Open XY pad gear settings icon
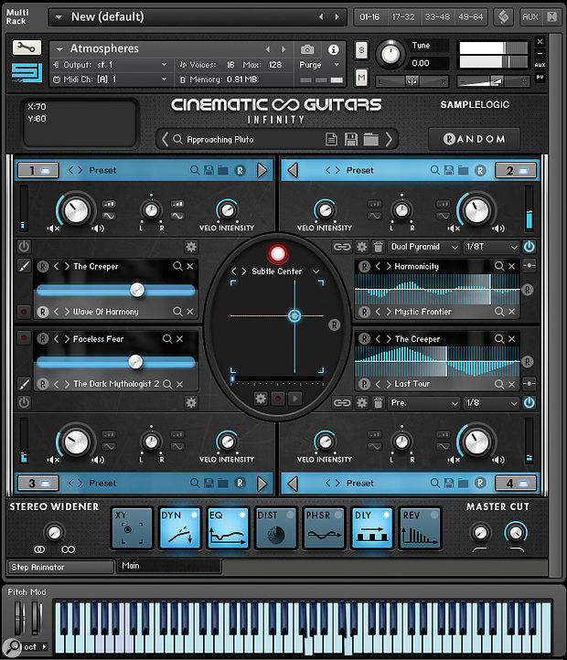Screen dimensions: 567x660 [x=261, y=399]
